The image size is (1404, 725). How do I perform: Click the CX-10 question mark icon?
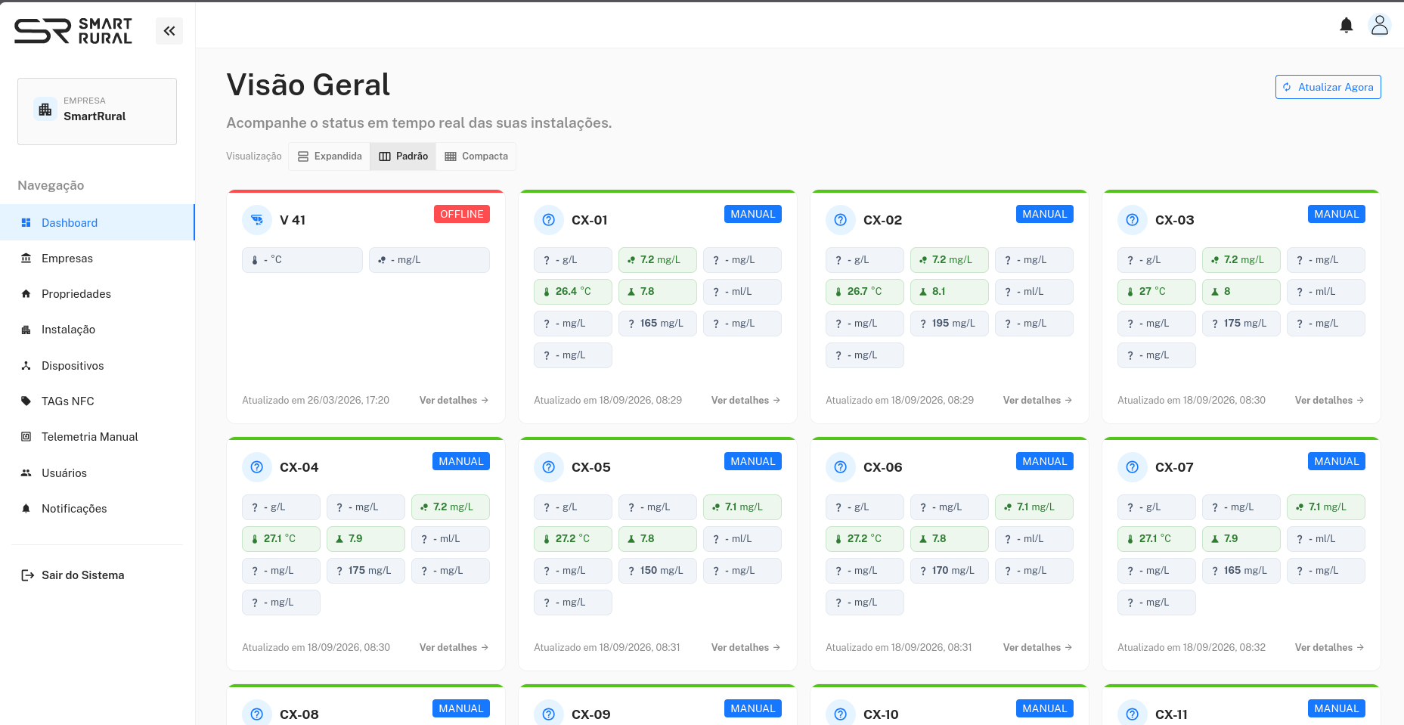coord(841,714)
